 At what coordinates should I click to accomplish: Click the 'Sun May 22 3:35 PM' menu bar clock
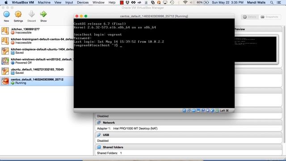(x=227, y=2)
